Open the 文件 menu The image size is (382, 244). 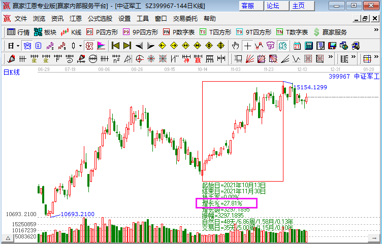click(21, 19)
